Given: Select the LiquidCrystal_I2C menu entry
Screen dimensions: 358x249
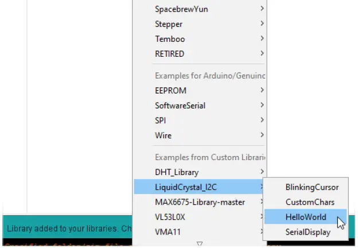Looking at the screenshot, I should 199,187.
